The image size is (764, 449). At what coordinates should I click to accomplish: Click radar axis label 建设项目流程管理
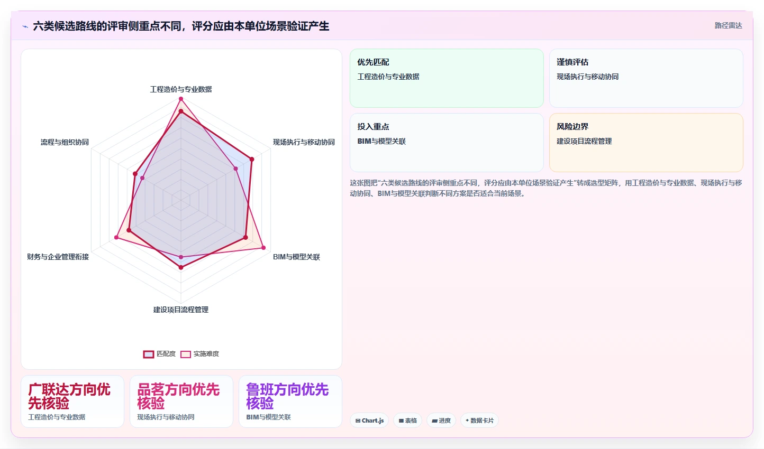(181, 310)
